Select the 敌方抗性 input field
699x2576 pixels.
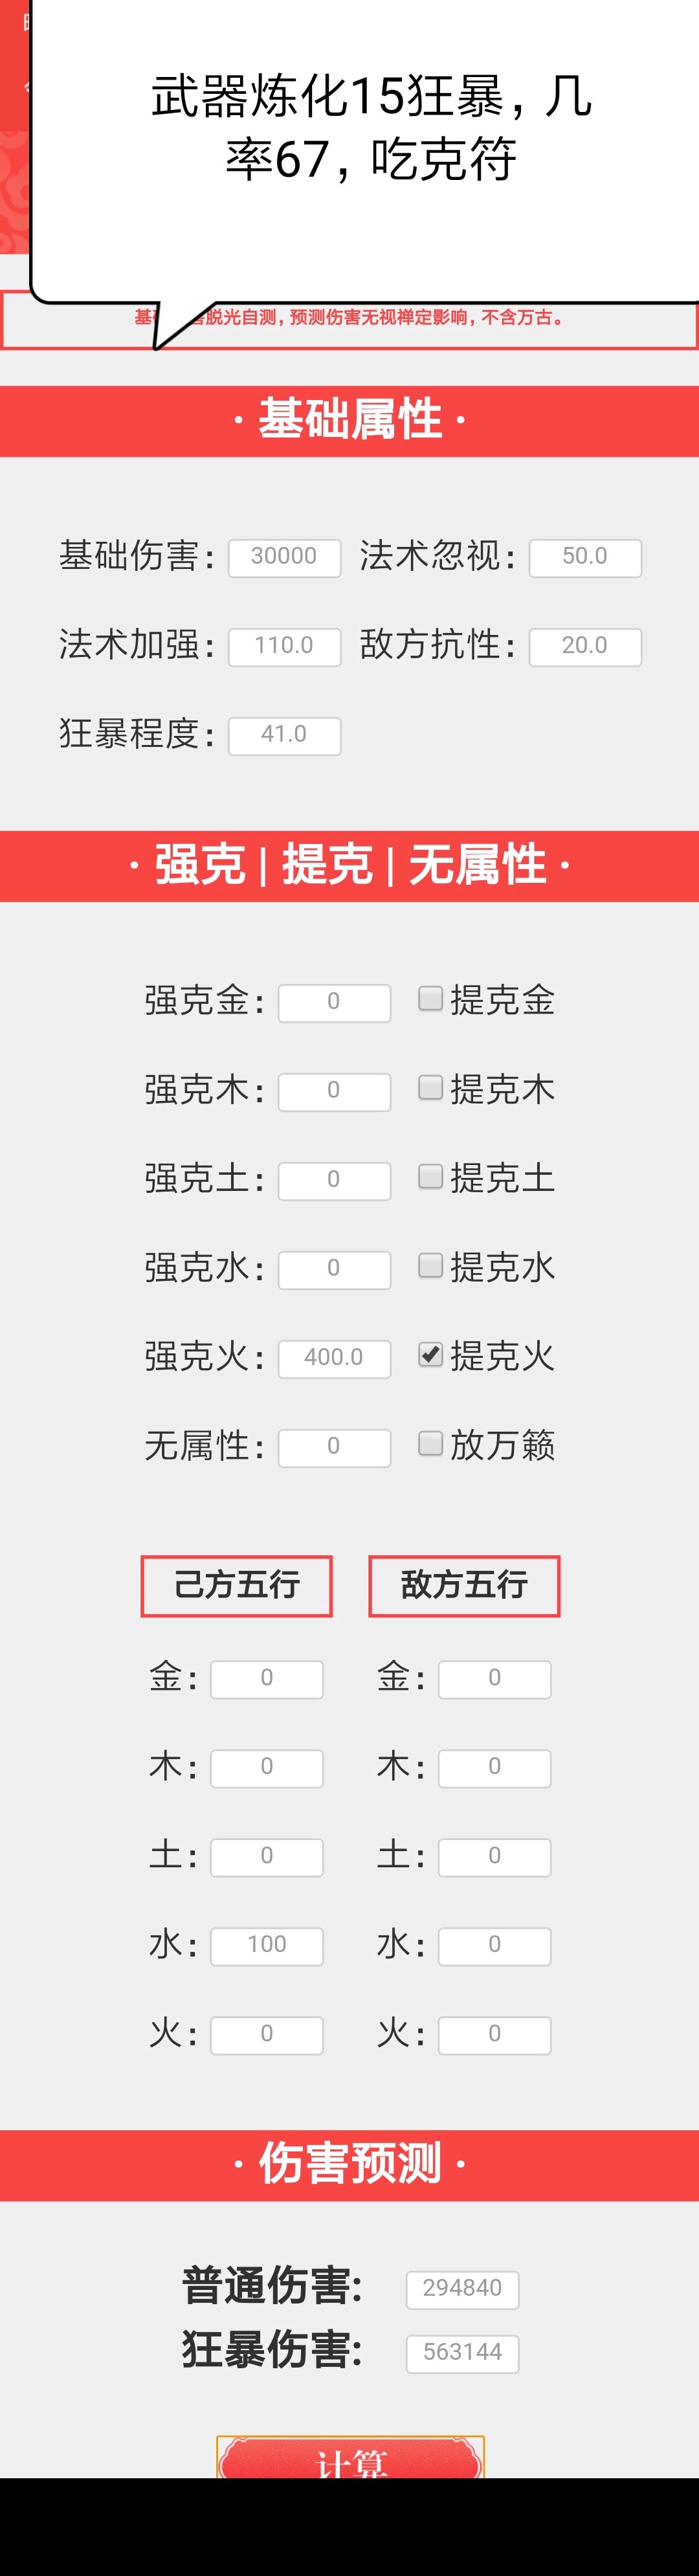click(x=585, y=646)
